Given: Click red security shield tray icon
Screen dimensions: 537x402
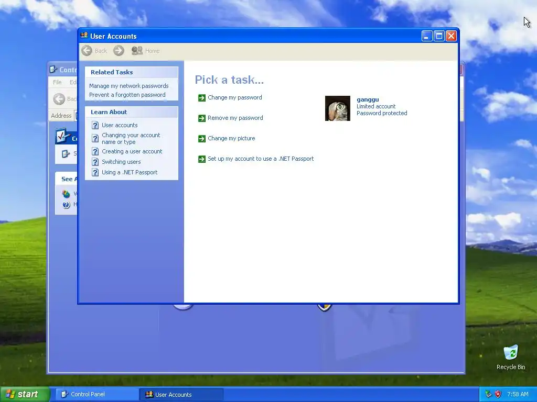Looking at the screenshot, I should click(498, 394).
